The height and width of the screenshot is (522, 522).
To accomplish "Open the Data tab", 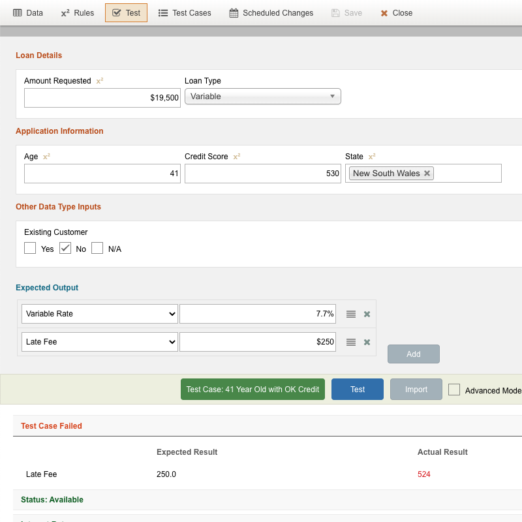I will [x=28, y=13].
